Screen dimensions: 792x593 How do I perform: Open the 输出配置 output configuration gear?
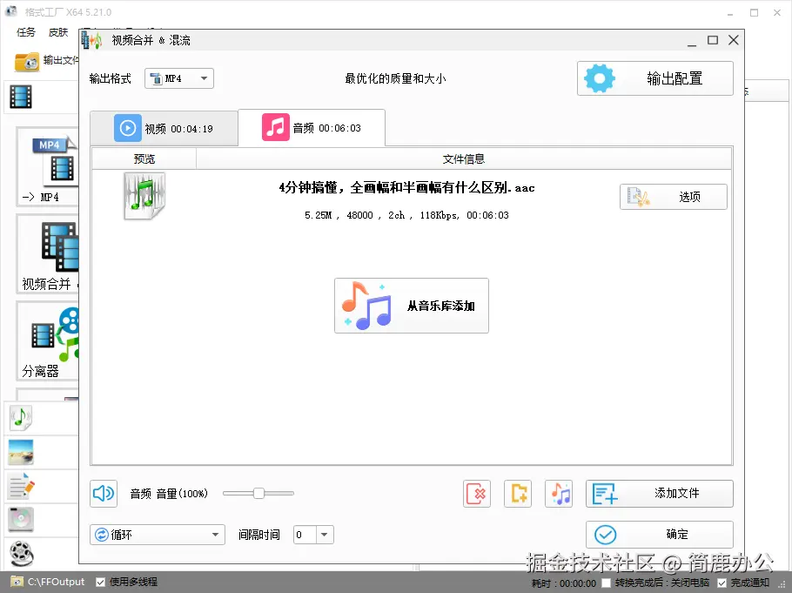click(x=654, y=78)
